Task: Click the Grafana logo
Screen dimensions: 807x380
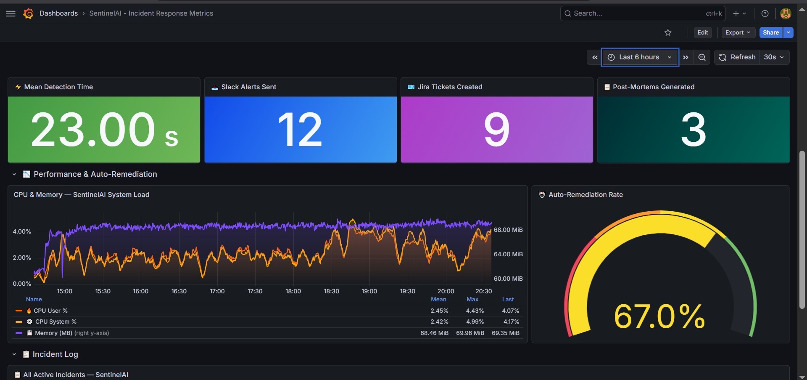Action: pyautogui.click(x=28, y=13)
